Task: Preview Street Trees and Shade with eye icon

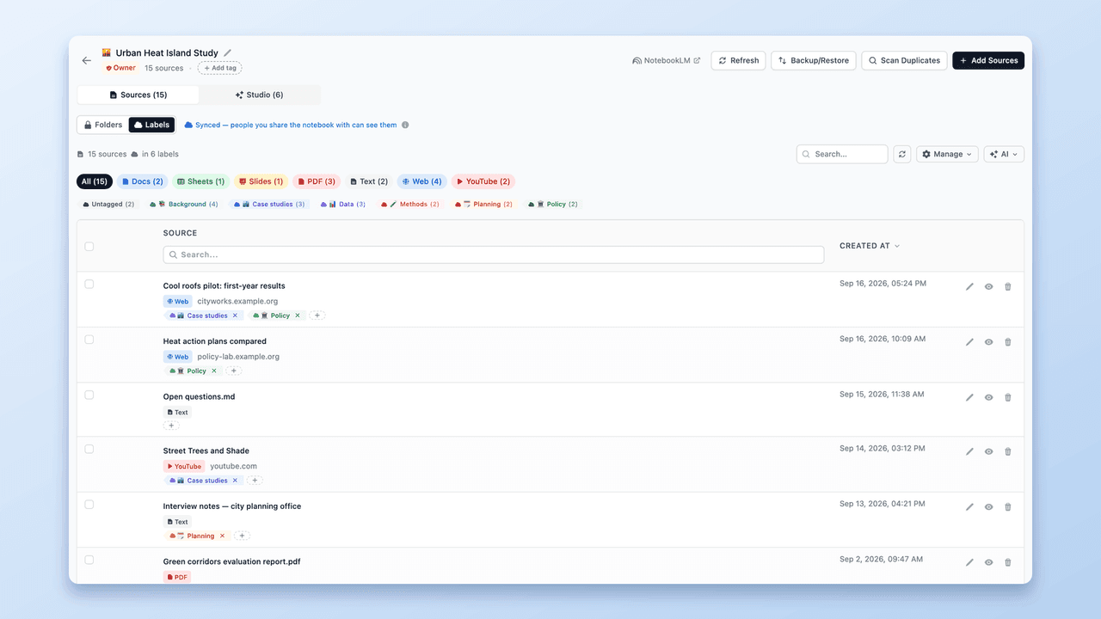Action: (988, 451)
